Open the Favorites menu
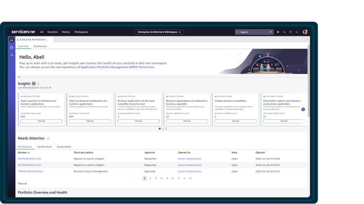364x204 pixels. click(52, 32)
